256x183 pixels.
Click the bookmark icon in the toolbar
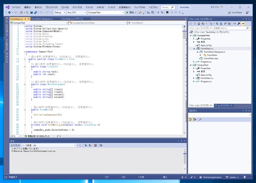click(x=167, y=12)
